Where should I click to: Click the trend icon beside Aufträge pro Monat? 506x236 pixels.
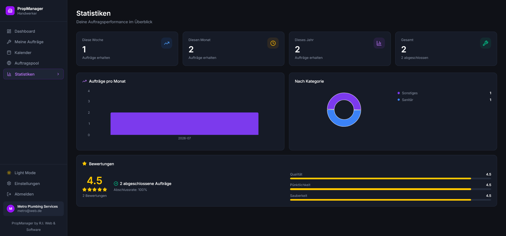84,81
